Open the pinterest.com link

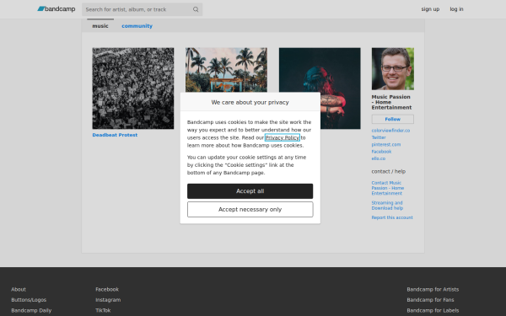[x=386, y=144]
